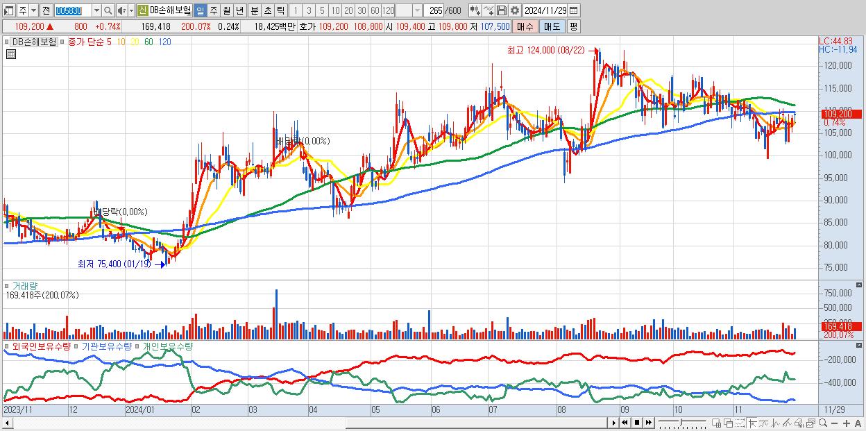
Task: Click the play button in bottom controls
Action: point(613,423)
